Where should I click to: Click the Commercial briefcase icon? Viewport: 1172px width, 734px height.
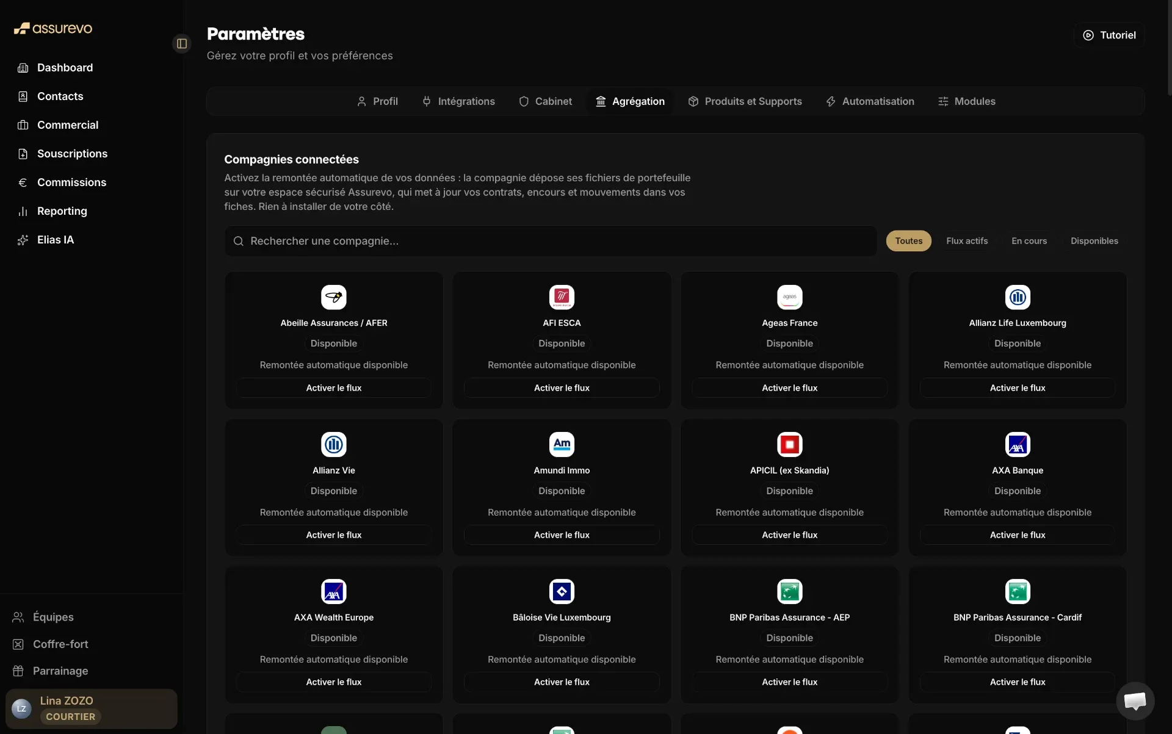point(23,125)
